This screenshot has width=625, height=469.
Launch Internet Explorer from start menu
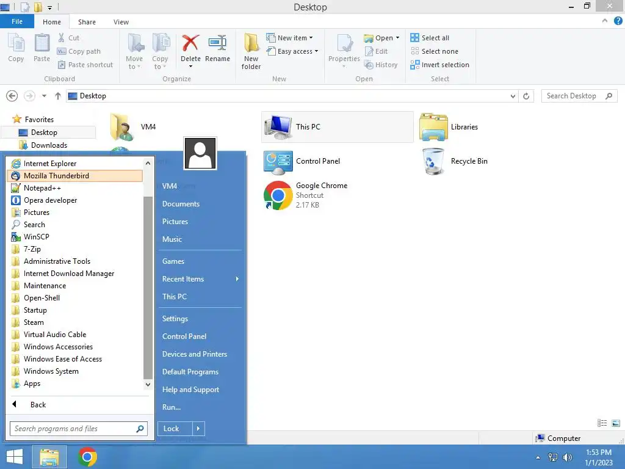click(x=74, y=164)
